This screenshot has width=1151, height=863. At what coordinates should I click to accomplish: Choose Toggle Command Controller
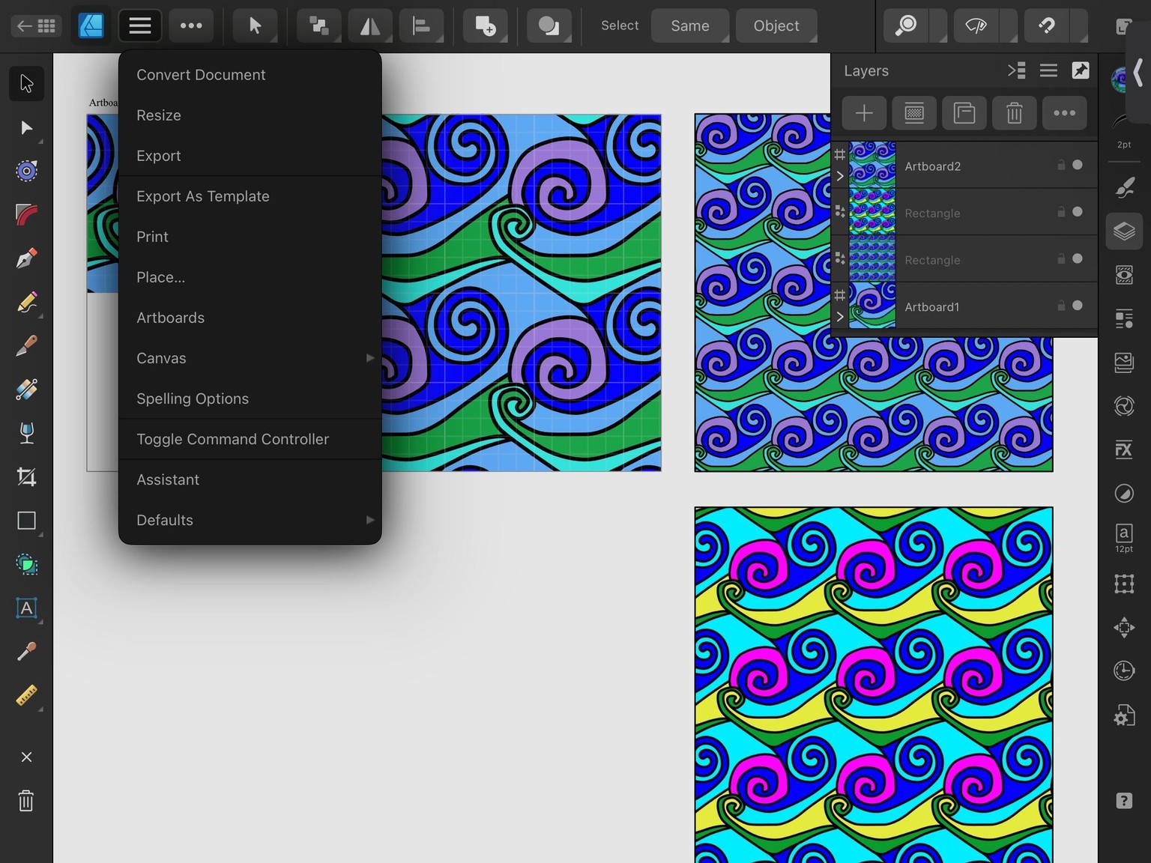(x=250, y=439)
